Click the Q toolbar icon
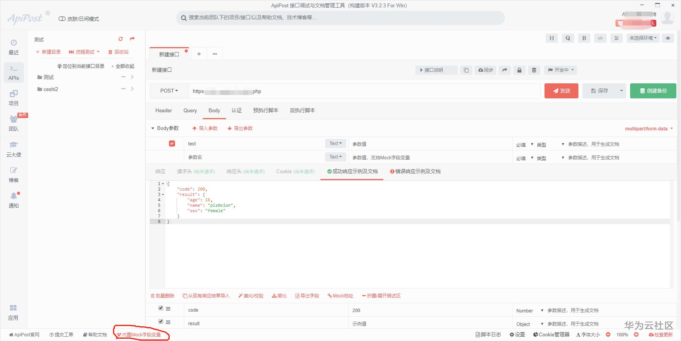 (568, 38)
